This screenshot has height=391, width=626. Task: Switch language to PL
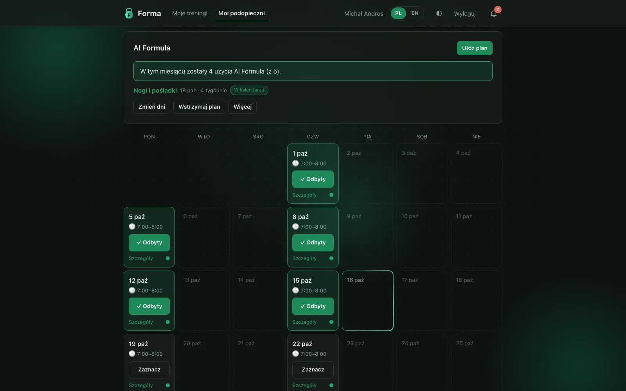(x=398, y=13)
